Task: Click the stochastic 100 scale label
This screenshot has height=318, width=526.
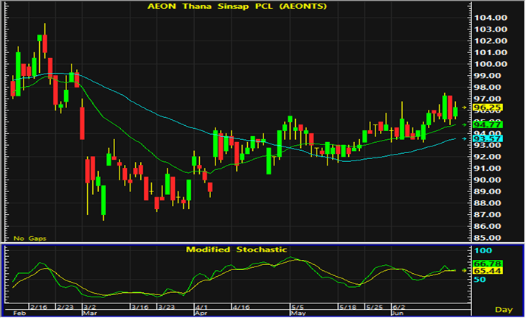Action: pyautogui.click(x=483, y=250)
